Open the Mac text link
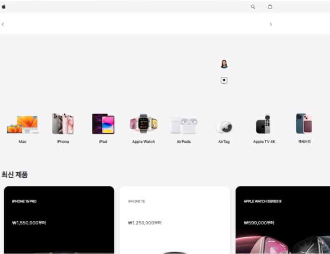The image size is (330, 254). point(23,142)
